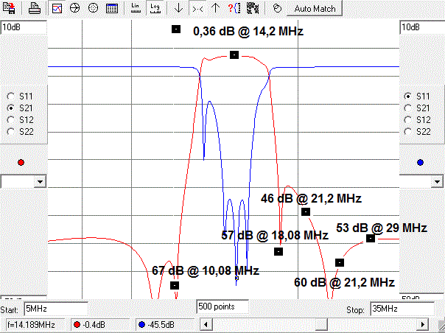Select the Log scale toolbar button
Image resolution: width=445 pixels, height=333 pixels.
(x=154, y=9)
